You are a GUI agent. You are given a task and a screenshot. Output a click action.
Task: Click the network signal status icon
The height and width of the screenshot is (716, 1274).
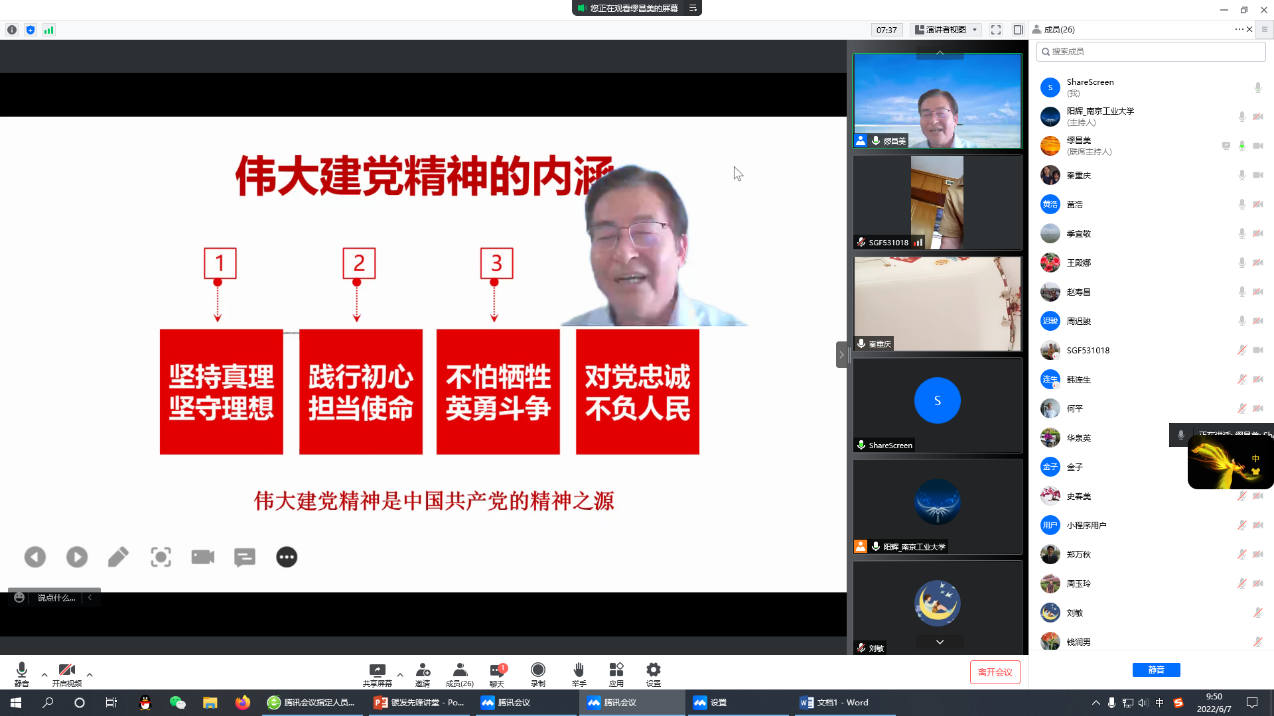click(x=49, y=30)
